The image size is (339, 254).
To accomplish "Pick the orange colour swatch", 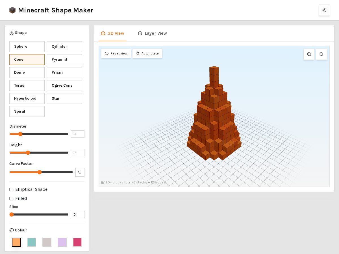I will (x=16, y=242).
